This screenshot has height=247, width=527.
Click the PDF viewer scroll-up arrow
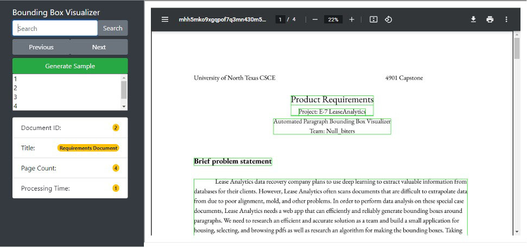pyautogui.click(x=517, y=34)
